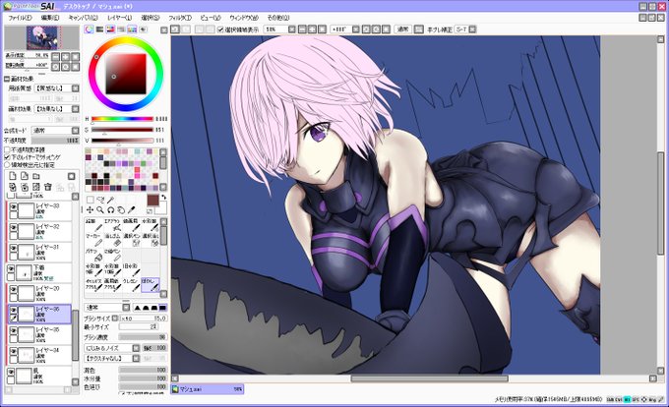This screenshot has width=669, height=407.
Task: Choose the バケツ bucket fill tool
Action: tap(93, 255)
